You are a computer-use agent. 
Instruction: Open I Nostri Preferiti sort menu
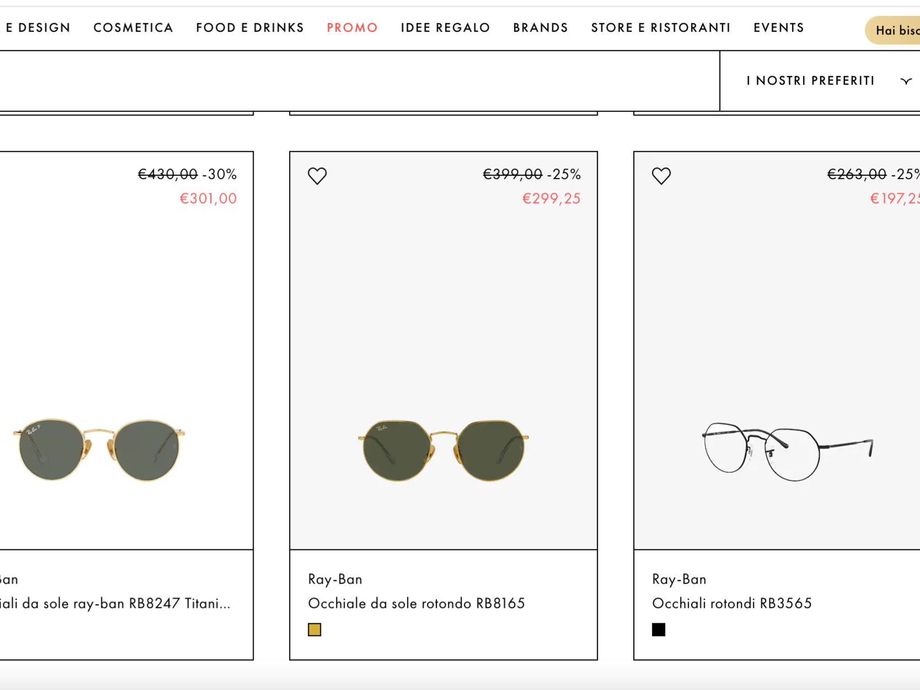820,81
